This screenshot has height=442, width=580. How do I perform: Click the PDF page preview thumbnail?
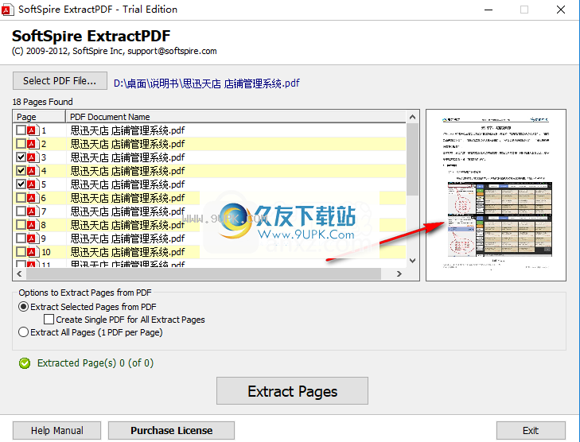pos(496,195)
